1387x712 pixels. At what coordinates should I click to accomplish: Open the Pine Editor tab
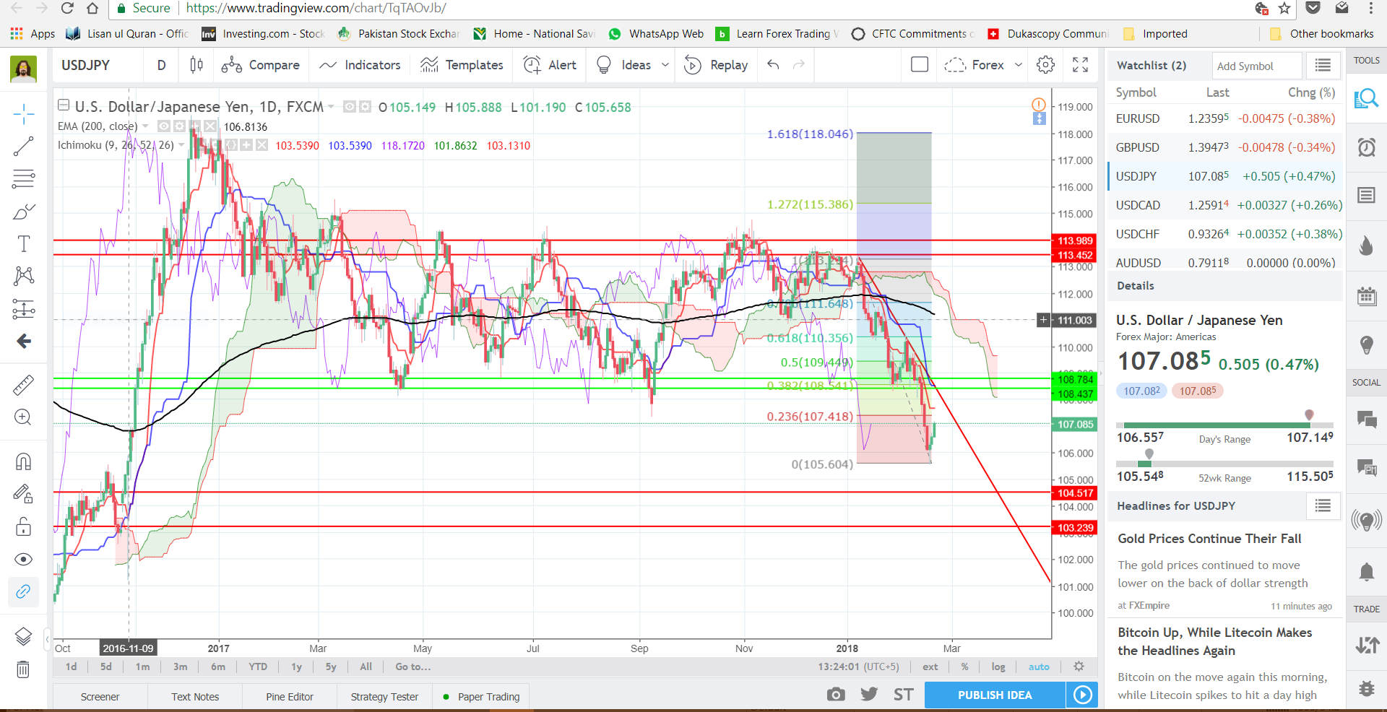(289, 697)
